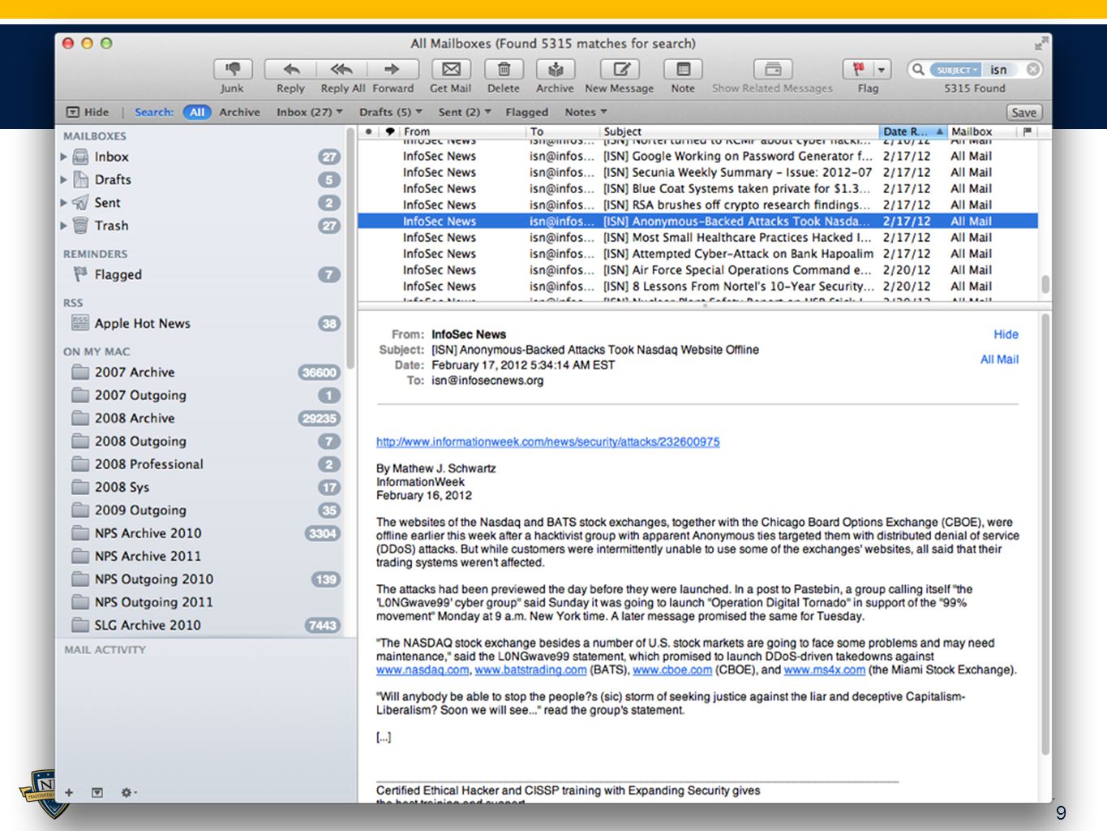Show Related Messages toolbar button
1107x831 pixels.
(773, 70)
